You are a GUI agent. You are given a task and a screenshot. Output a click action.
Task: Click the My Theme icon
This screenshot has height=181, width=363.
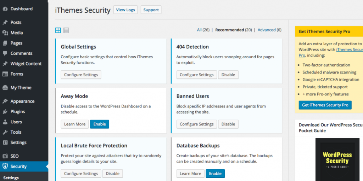click(x=5, y=88)
